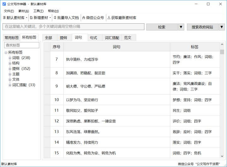This screenshot has width=227, height=167.
Task: Open dropdown arrow beside 搜索政府网站 button
Action: [x=222, y=27]
